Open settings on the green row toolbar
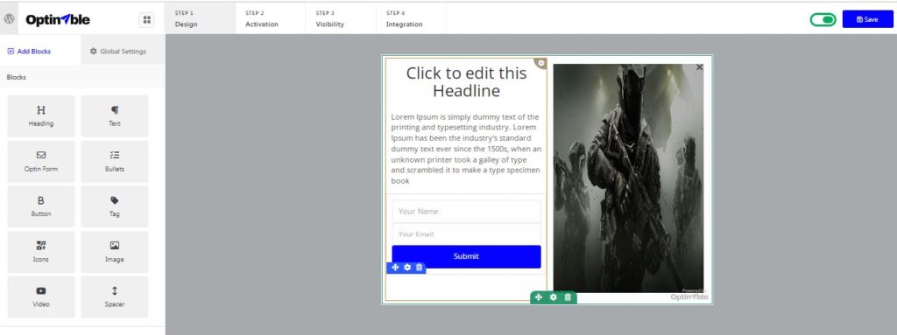Viewport: 897px width, 335px height. (554, 297)
